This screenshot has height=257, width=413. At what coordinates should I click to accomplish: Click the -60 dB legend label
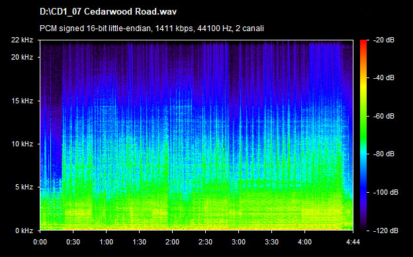tap(384, 116)
